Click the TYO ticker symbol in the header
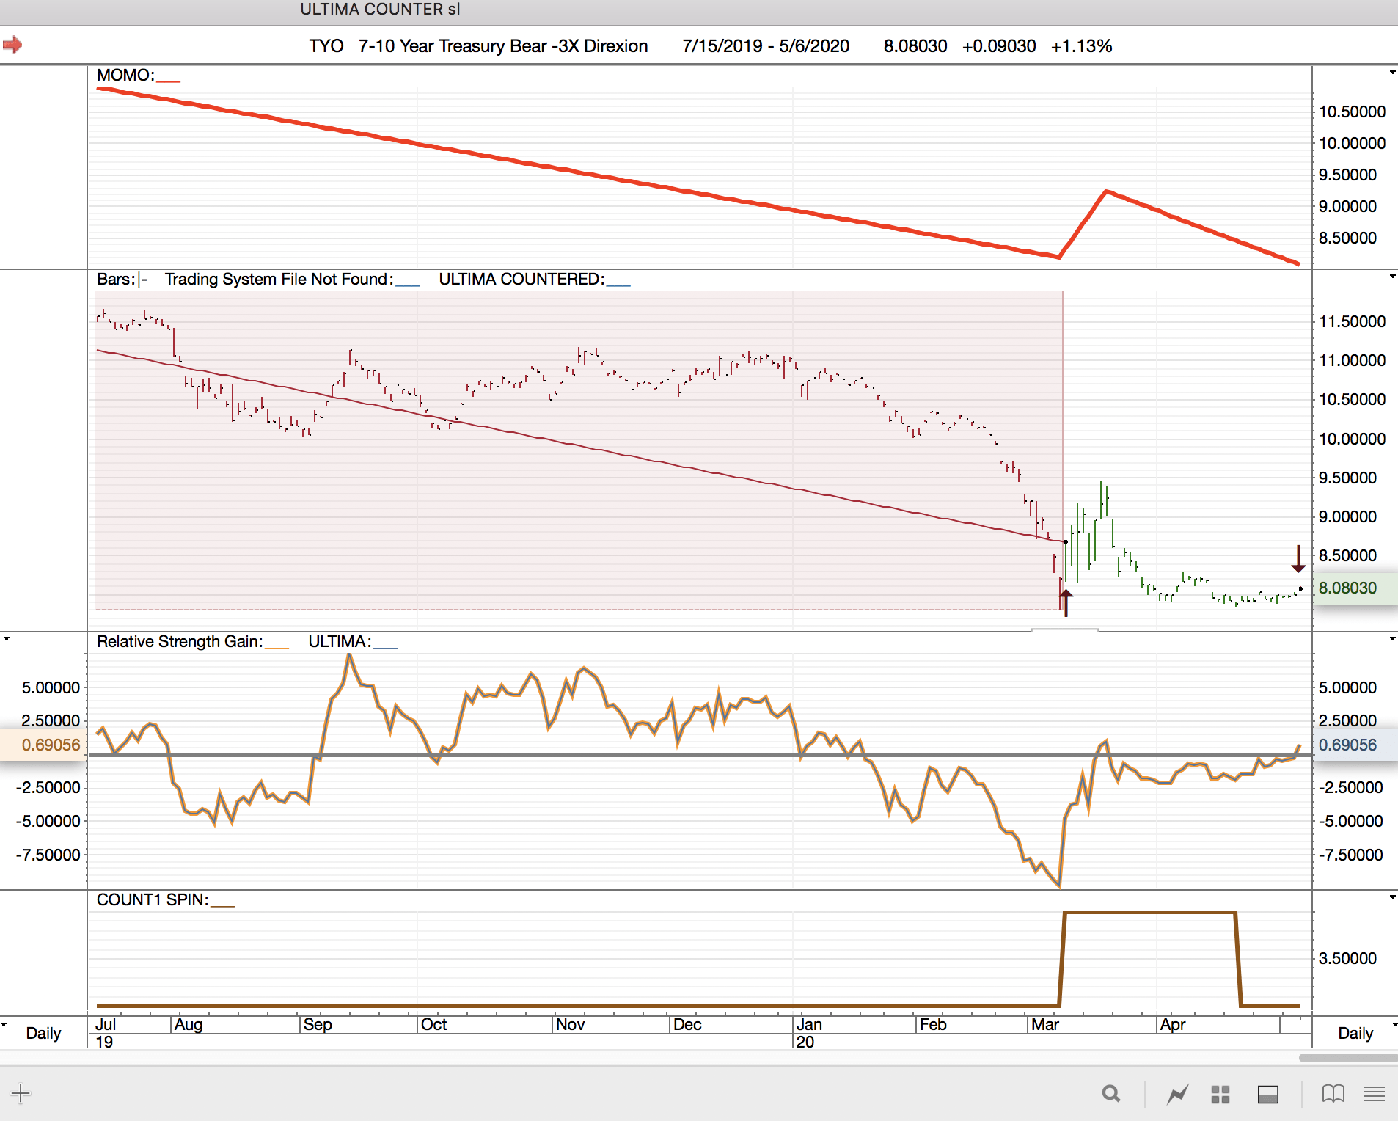This screenshot has height=1121, width=1398. coord(326,46)
